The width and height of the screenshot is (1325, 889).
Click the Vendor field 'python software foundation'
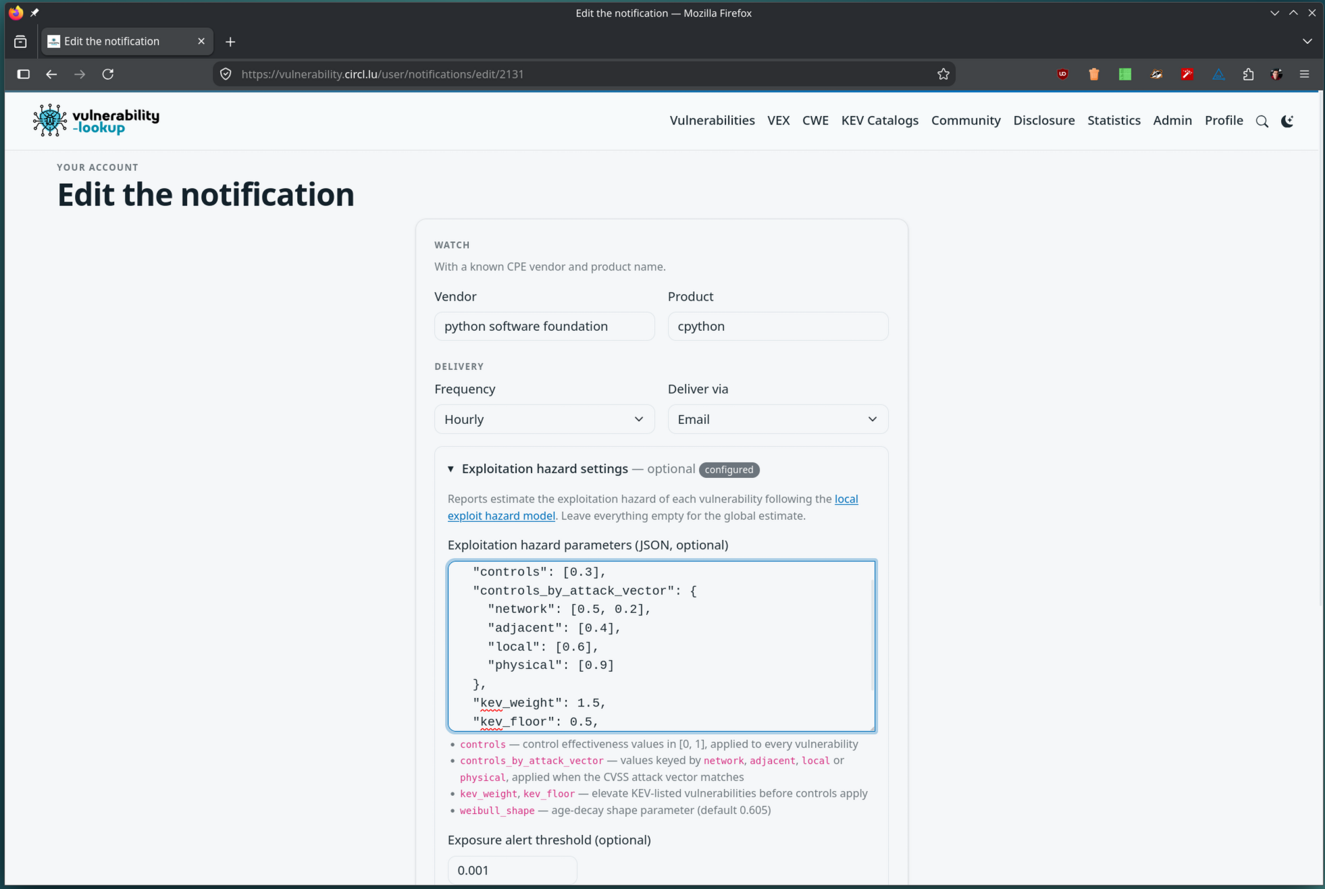pyautogui.click(x=544, y=326)
